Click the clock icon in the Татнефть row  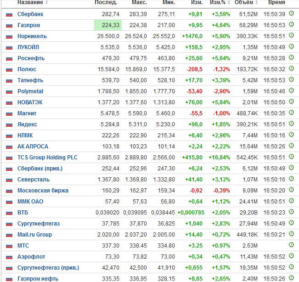291,79
